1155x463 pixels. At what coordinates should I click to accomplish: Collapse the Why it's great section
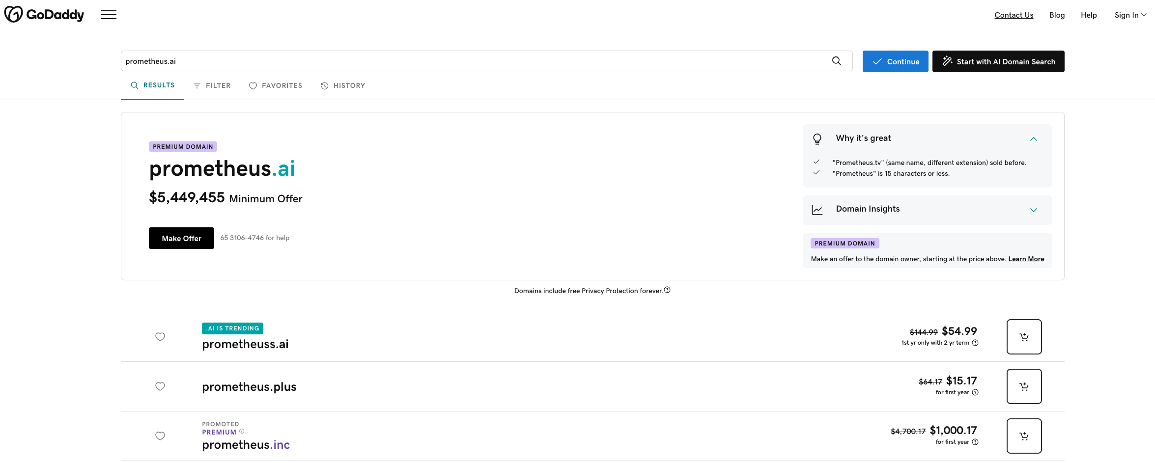click(x=1034, y=139)
